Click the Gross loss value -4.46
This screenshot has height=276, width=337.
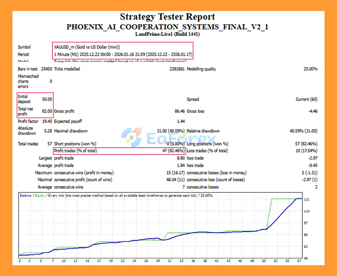pos(313,111)
